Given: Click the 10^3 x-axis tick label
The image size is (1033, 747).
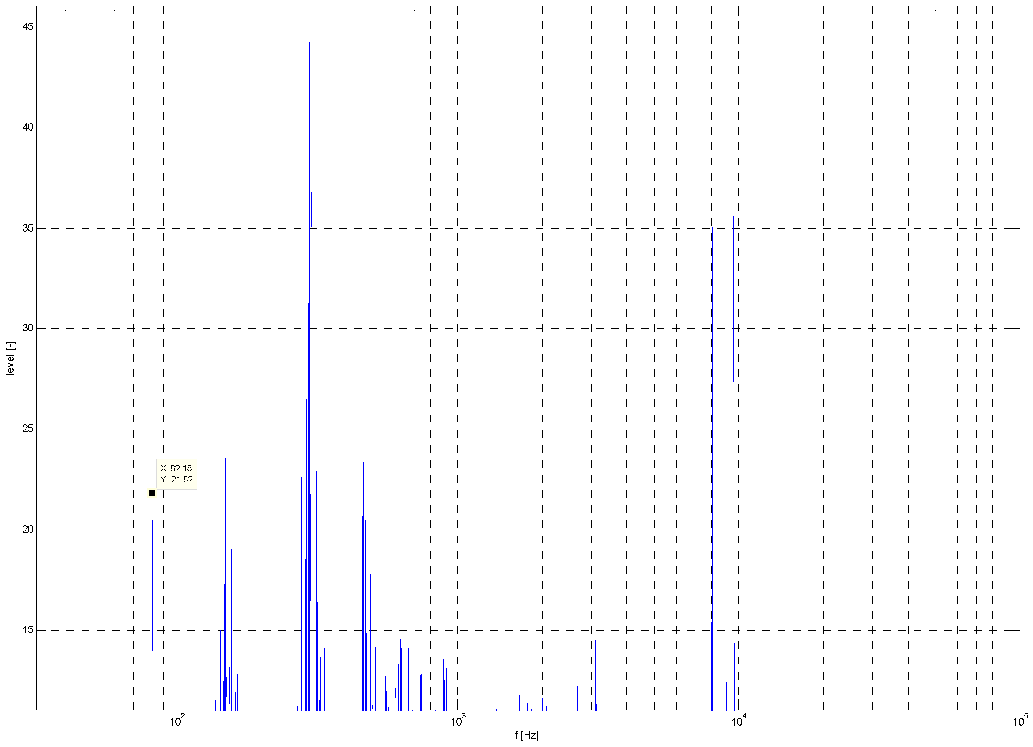Looking at the screenshot, I should point(458,721).
